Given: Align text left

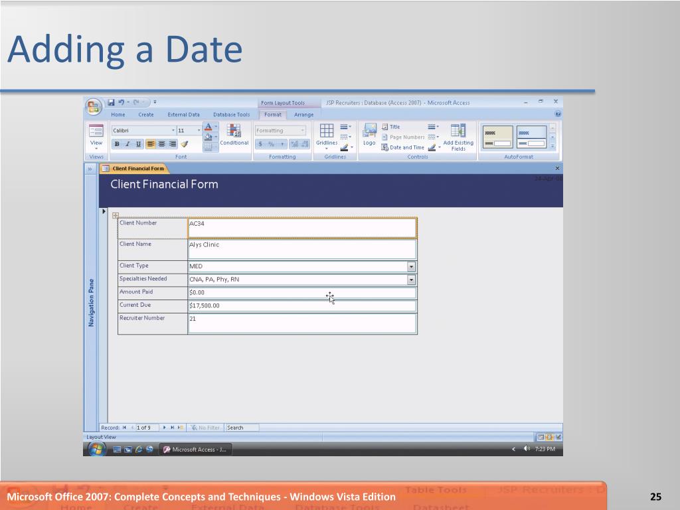Looking at the screenshot, I should [x=151, y=144].
